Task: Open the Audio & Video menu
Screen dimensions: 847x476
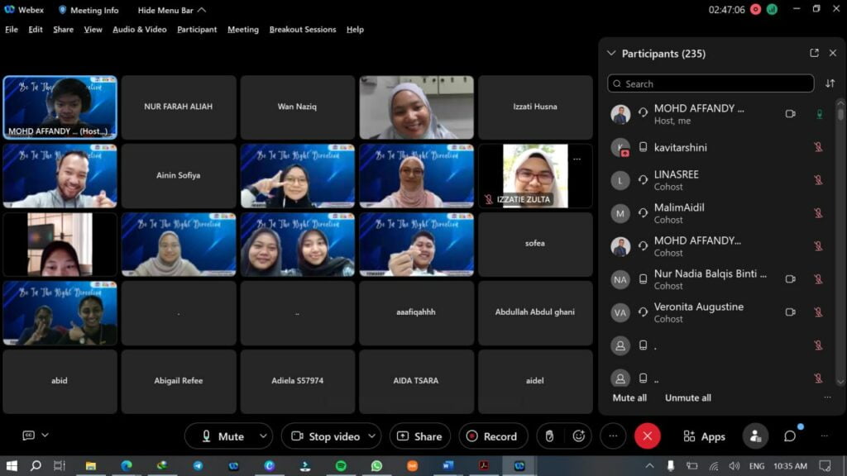Action: [x=139, y=29]
